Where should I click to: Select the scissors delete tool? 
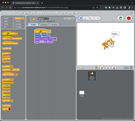[90, 18]
